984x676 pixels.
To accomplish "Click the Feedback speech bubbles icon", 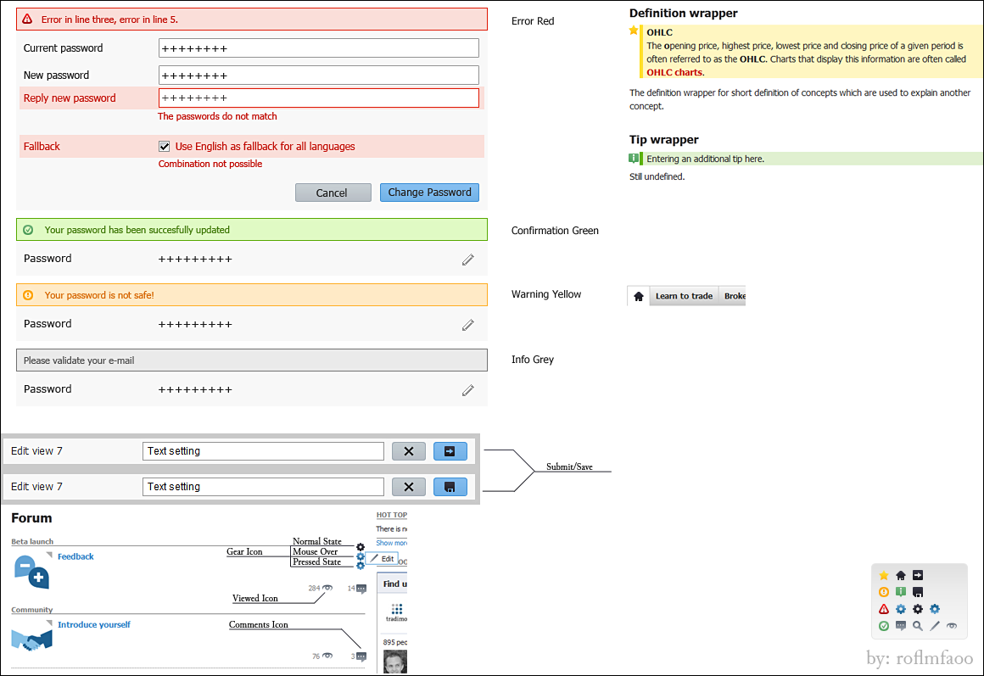I will pos(31,572).
